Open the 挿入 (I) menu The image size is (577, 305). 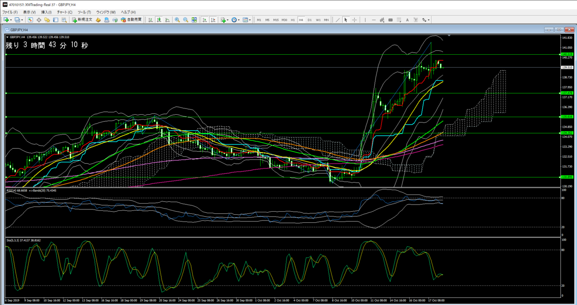47,12
